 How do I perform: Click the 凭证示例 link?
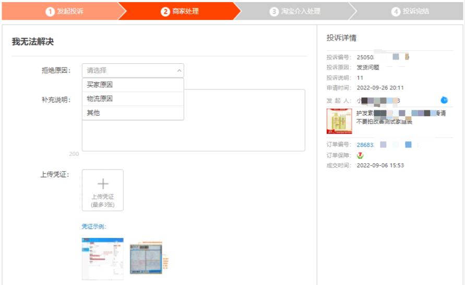tap(94, 226)
